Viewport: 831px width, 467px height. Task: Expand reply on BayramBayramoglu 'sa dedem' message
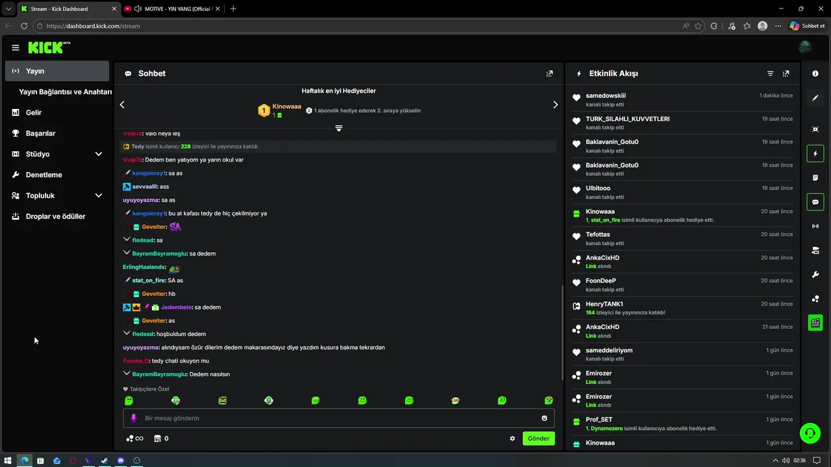click(127, 253)
